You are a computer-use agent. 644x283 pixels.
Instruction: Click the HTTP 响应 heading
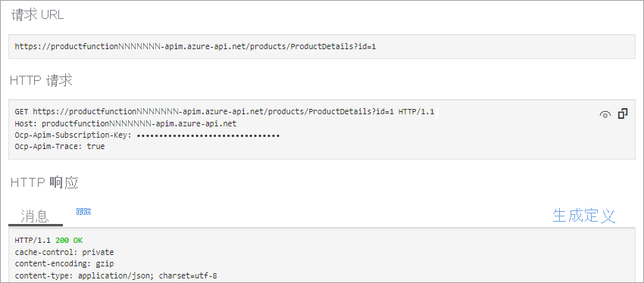pos(45,182)
